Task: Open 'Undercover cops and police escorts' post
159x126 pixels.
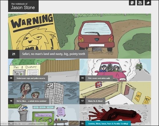Action: pos(31,78)
